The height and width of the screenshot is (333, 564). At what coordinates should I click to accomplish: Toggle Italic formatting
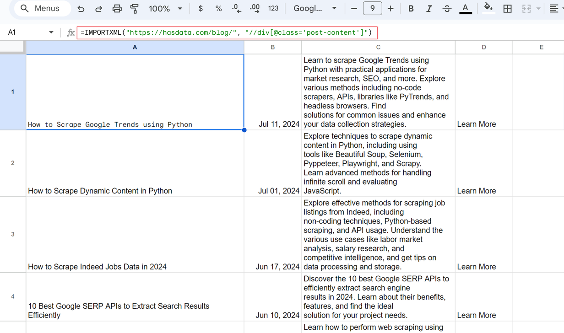[429, 9]
